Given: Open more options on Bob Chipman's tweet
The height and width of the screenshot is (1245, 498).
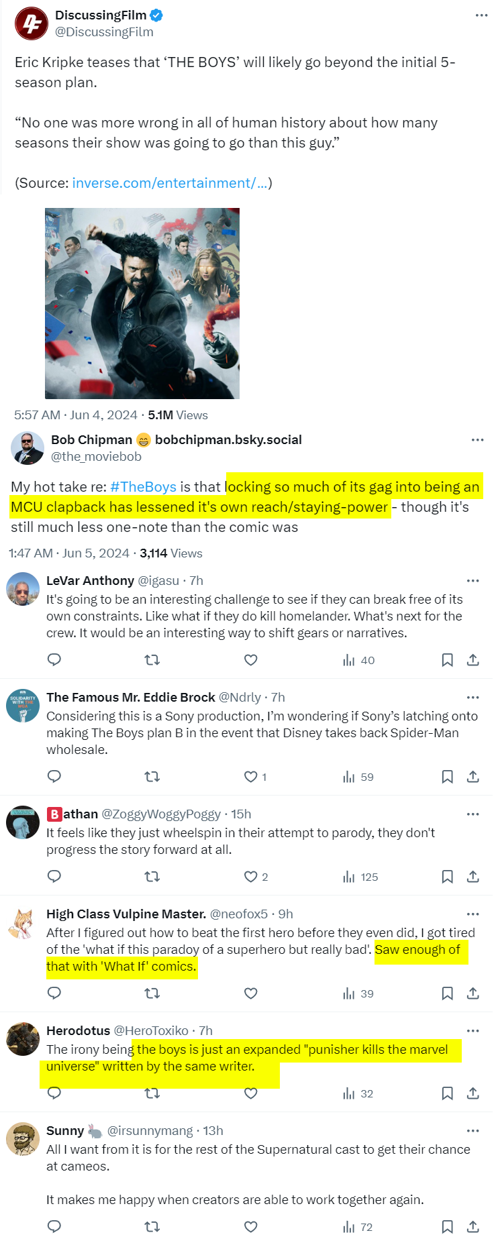Looking at the screenshot, I should point(477,440).
